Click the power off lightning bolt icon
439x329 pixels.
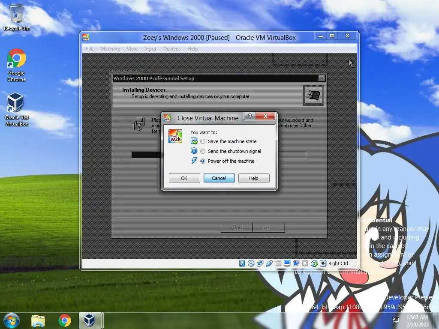point(194,161)
